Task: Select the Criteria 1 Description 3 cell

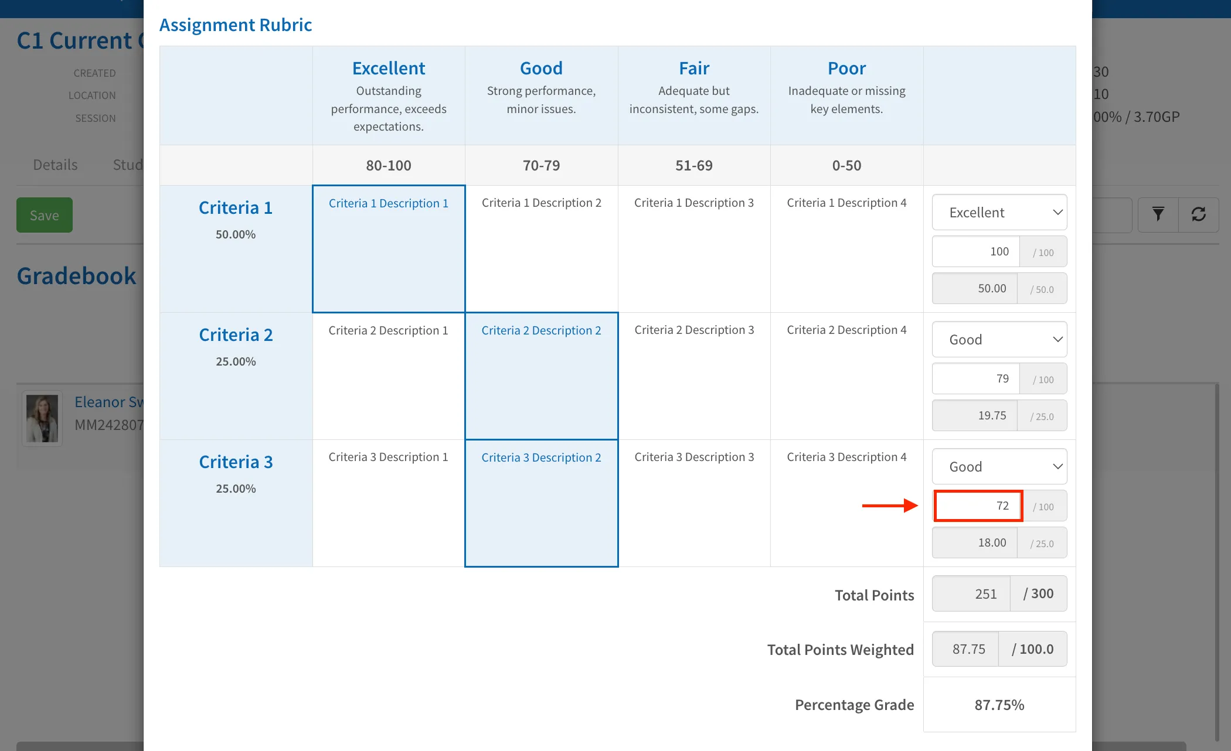Action: click(694, 249)
